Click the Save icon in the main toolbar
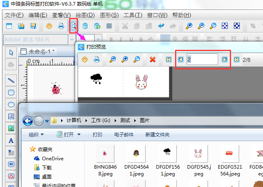The image size is (263, 187). (x=33, y=26)
